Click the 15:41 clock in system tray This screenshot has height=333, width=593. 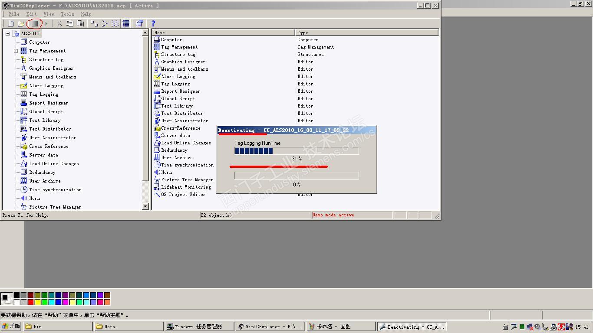[582, 327]
